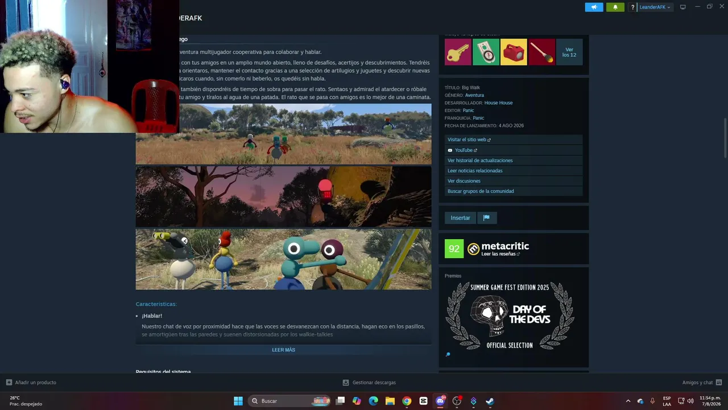Image resolution: width=728 pixels, height=410 pixels.
Task: Open 'Amigos y chat' panel
Action: (702, 383)
